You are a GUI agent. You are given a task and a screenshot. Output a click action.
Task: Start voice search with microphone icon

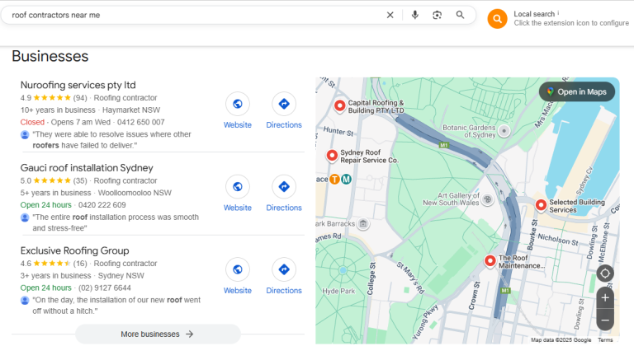coord(414,15)
